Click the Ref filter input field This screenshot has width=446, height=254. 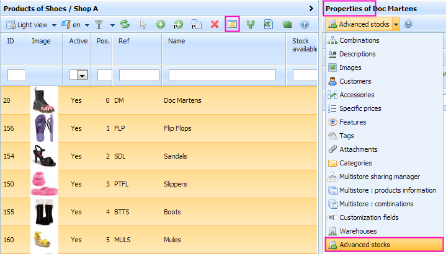pos(139,76)
